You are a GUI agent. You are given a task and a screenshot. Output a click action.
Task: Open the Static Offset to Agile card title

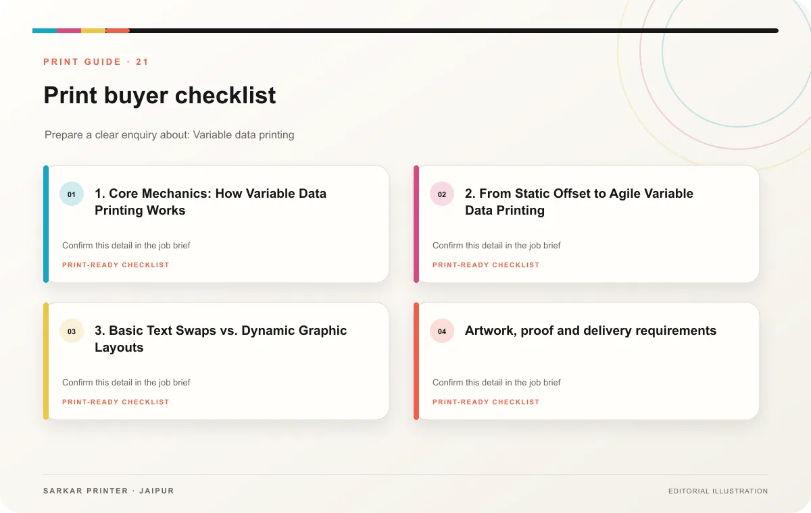[579, 202]
